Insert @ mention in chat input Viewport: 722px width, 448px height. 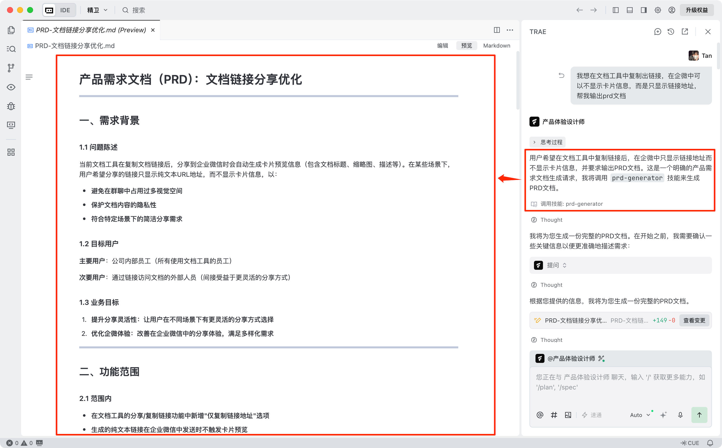click(540, 415)
